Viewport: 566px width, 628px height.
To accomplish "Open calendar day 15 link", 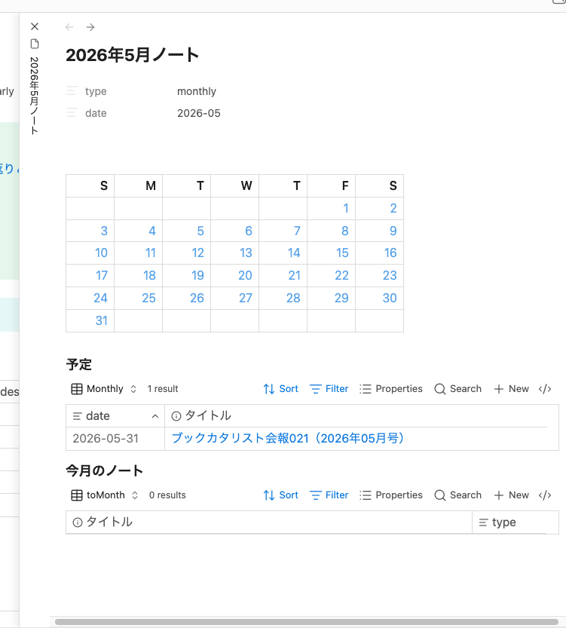I will [x=342, y=253].
